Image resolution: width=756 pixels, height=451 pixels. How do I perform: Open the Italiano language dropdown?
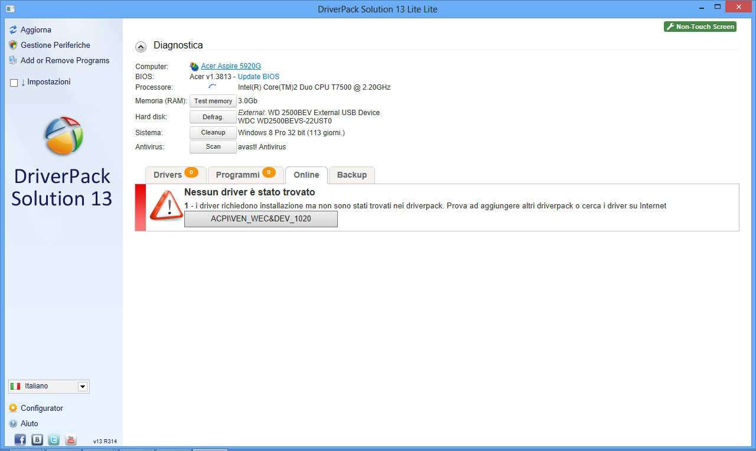point(49,387)
